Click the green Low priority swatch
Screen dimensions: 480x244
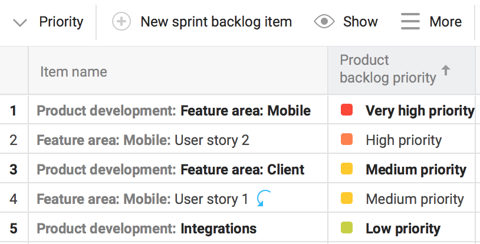[347, 228]
